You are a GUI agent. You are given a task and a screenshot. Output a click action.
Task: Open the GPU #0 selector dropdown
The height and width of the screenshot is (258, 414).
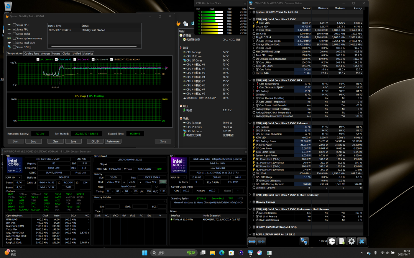pyautogui.click(x=178, y=177)
